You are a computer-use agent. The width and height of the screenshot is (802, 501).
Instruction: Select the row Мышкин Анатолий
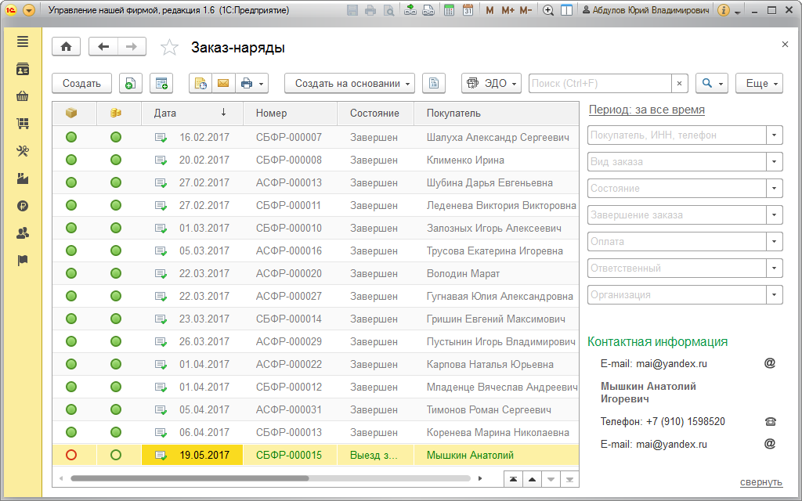pyautogui.click(x=316, y=455)
